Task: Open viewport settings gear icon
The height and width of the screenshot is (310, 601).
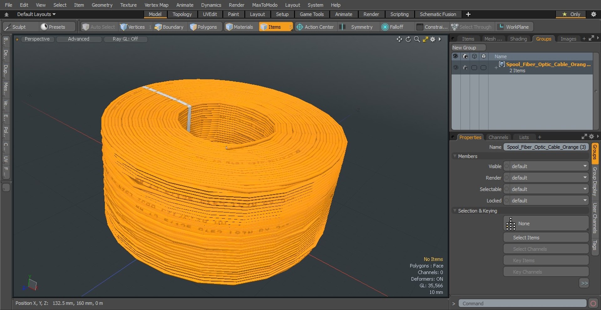Action: click(433, 39)
